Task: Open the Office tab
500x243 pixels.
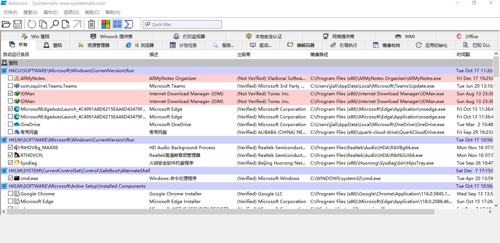Action: [x=467, y=36]
